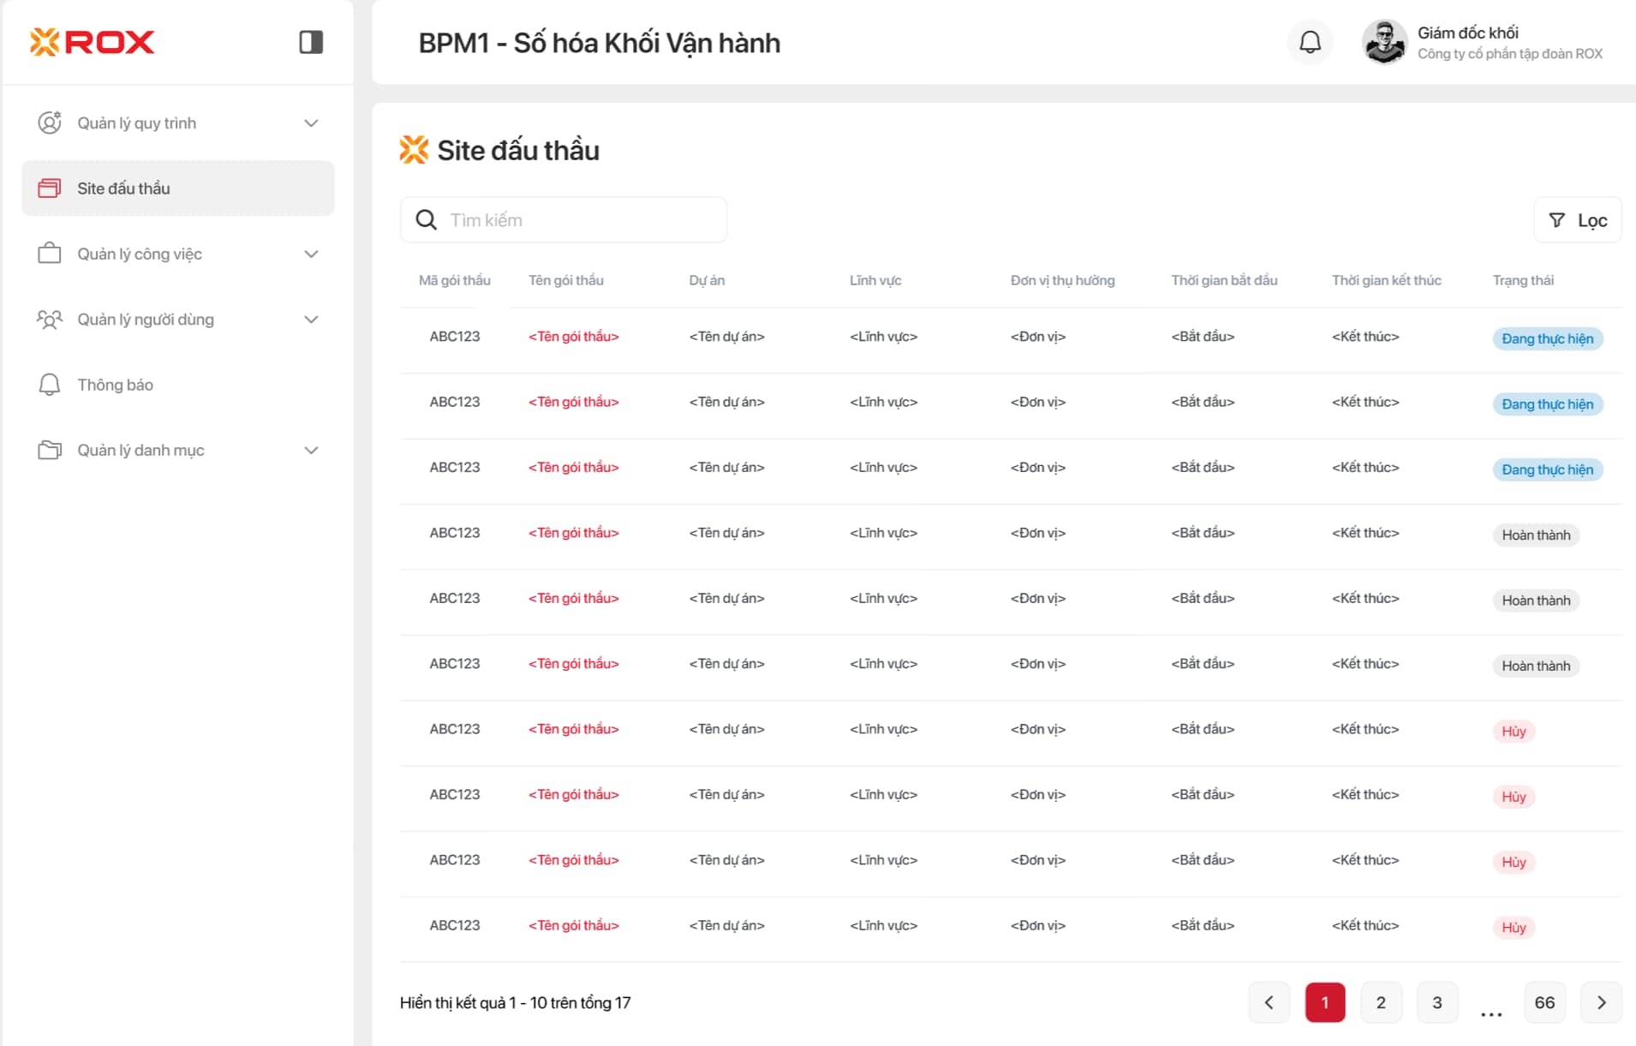Viewport: 1636px width, 1046px height.
Task: Click the Quản lý quy trình sidebar icon
Action: point(50,123)
